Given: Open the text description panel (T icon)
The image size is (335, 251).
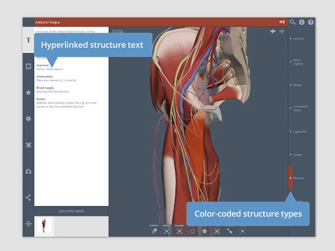Looking at the screenshot, I should pyautogui.click(x=28, y=40).
